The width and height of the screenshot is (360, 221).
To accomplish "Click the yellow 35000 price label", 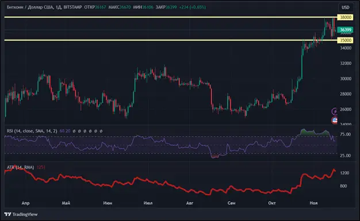I will click(x=345, y=40).
